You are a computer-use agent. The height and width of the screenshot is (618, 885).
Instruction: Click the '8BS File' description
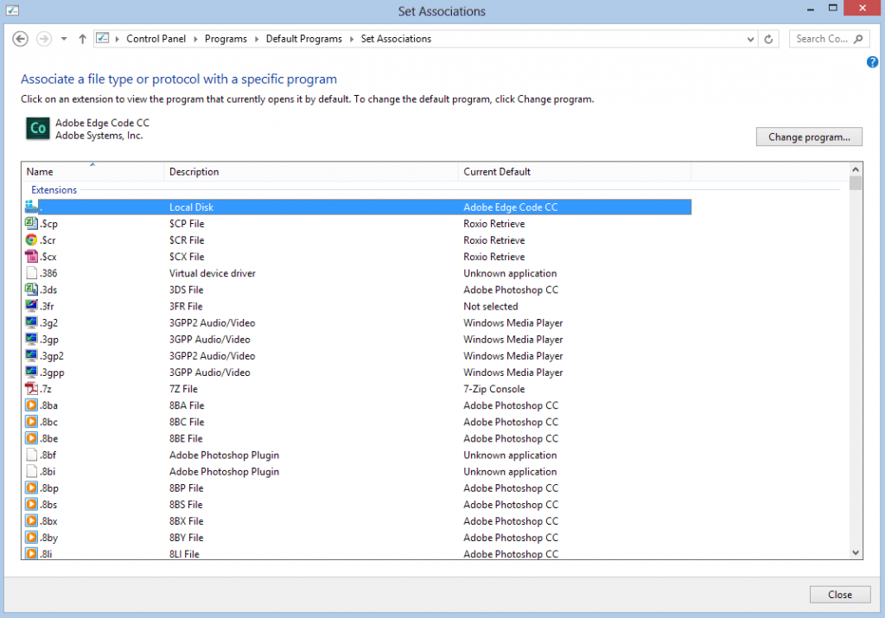(x=187, y=505)
